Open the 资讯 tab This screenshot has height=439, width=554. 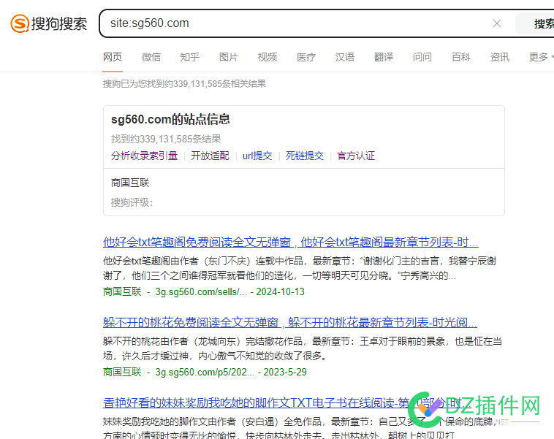pos(500,57)
